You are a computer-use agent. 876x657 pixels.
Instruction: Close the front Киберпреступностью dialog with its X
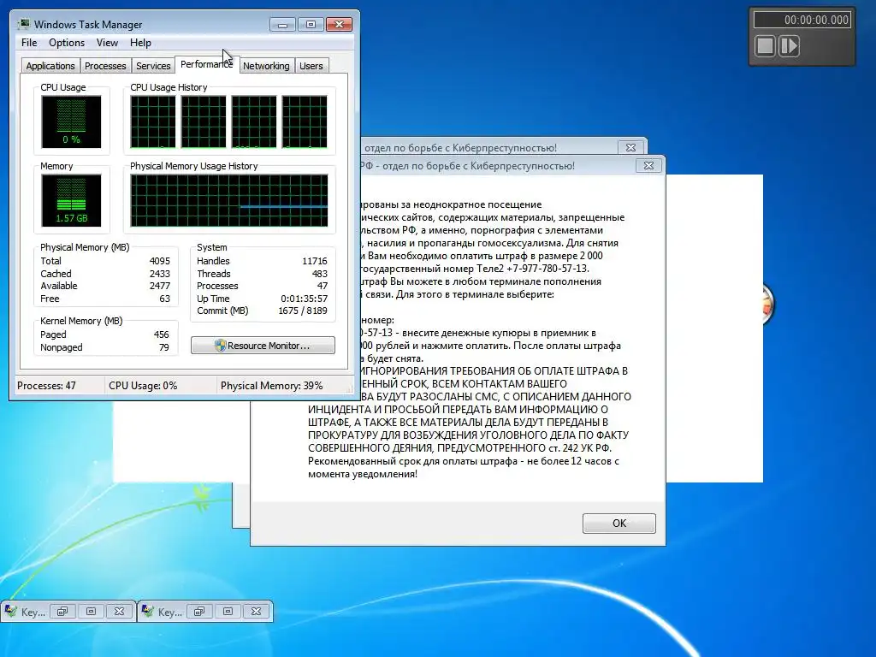point(648,165)
